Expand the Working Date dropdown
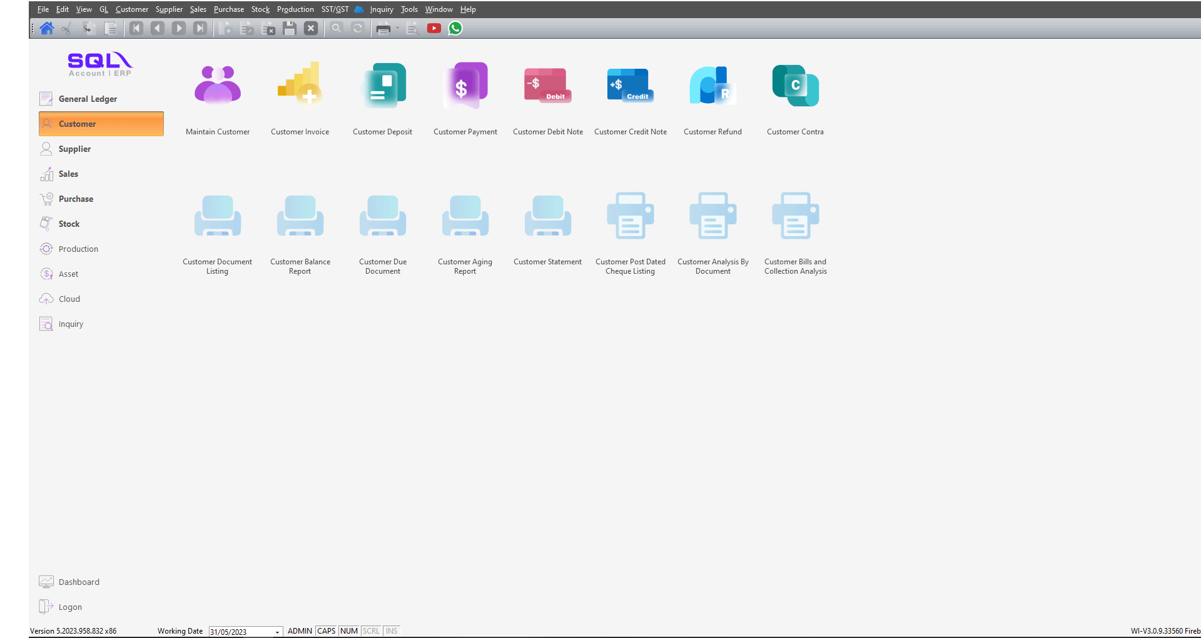Image resolution: width=1201 pixels, height=638 pixels. click(277, 632)
